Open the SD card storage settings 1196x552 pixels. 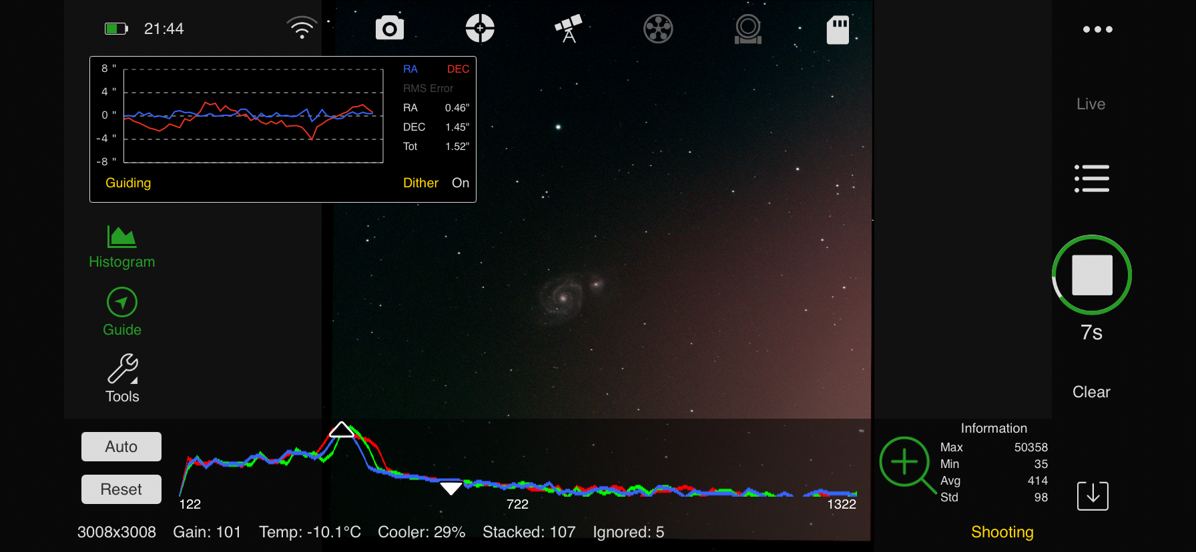pyautogui.click(x=838, y=29)
